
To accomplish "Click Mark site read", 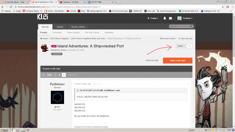I will 185,39.
